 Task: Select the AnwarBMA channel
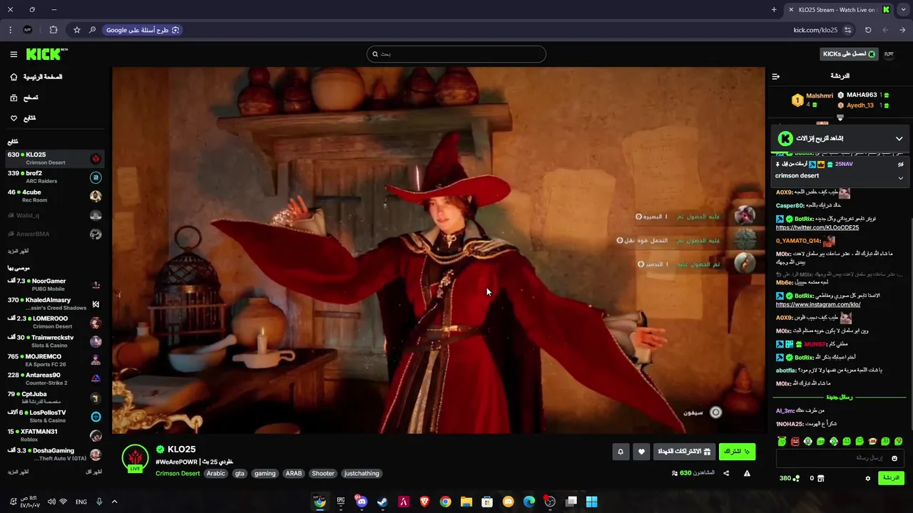point(55,234)
